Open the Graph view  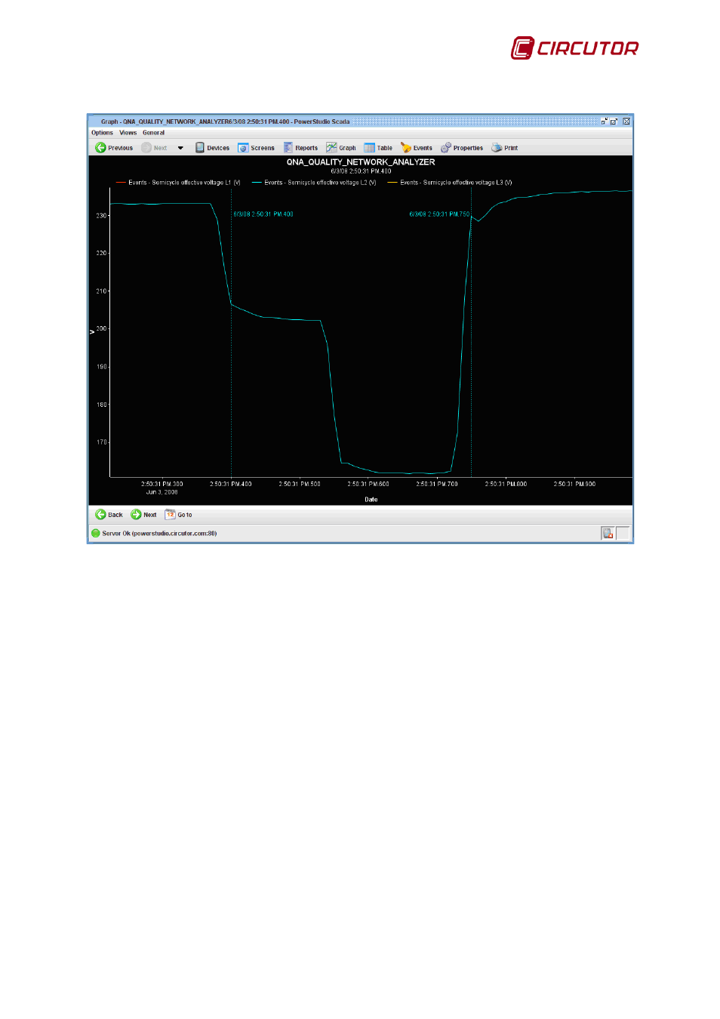[x=340, y=148]
